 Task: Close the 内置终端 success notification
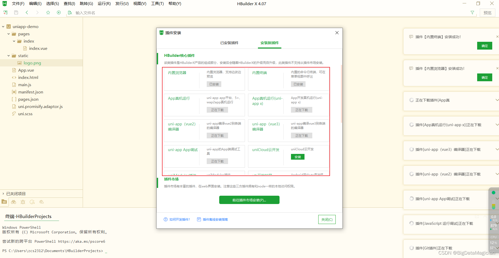click(x=497, y=37)
